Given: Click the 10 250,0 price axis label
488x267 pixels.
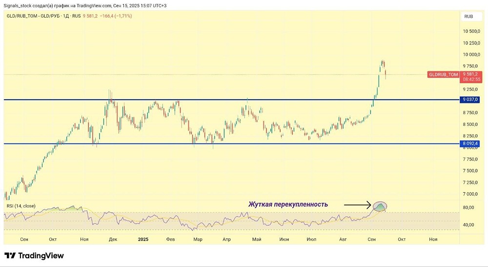Looking at the screenshot, I should [x=471, y=43].
